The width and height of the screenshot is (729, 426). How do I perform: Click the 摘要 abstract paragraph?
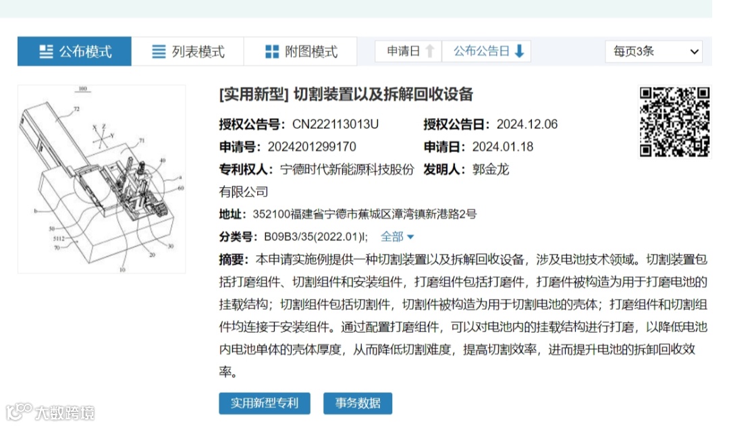tap(463, 315)
